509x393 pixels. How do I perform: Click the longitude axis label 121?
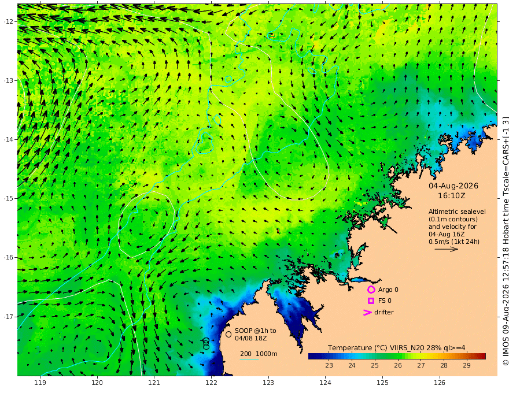[154, 383]
